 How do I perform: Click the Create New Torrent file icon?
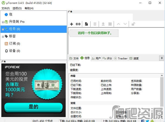(x=86, y=24)
